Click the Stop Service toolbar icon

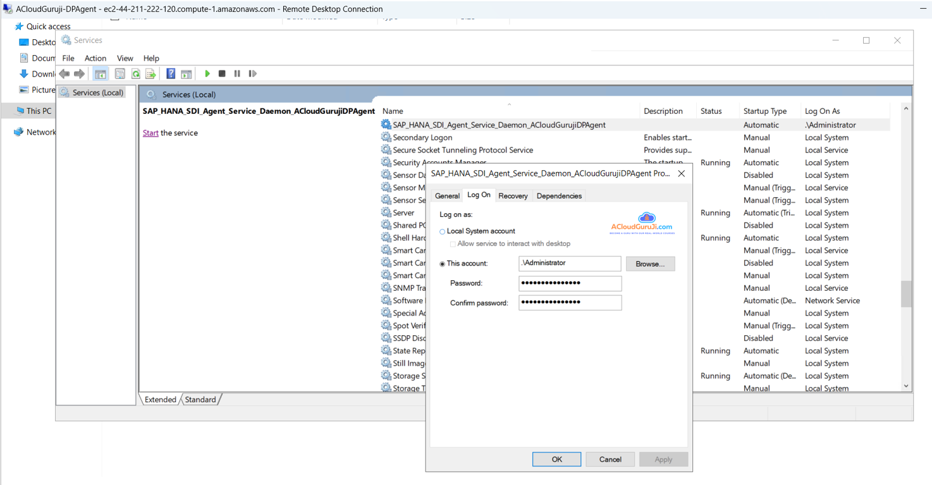point(222,74)
